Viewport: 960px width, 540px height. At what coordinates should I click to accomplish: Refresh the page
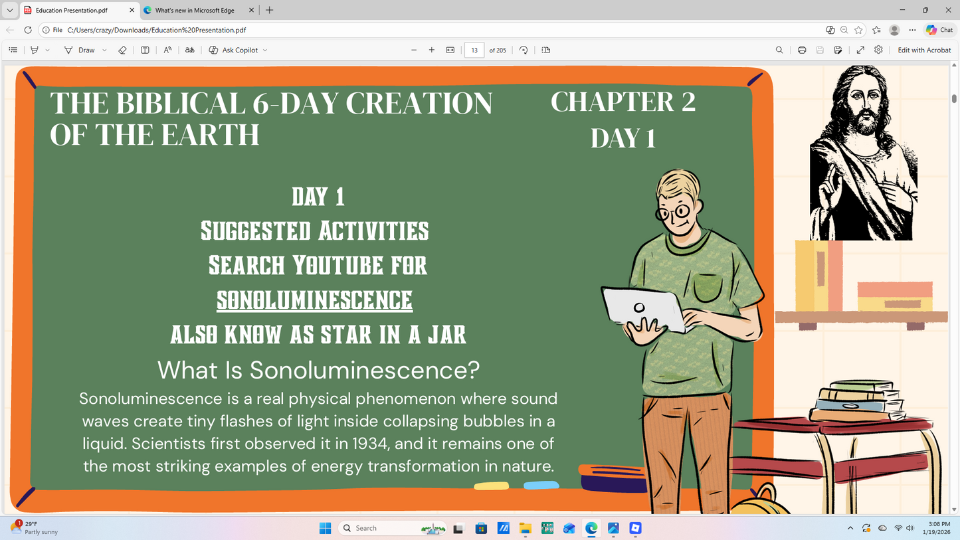28,30
